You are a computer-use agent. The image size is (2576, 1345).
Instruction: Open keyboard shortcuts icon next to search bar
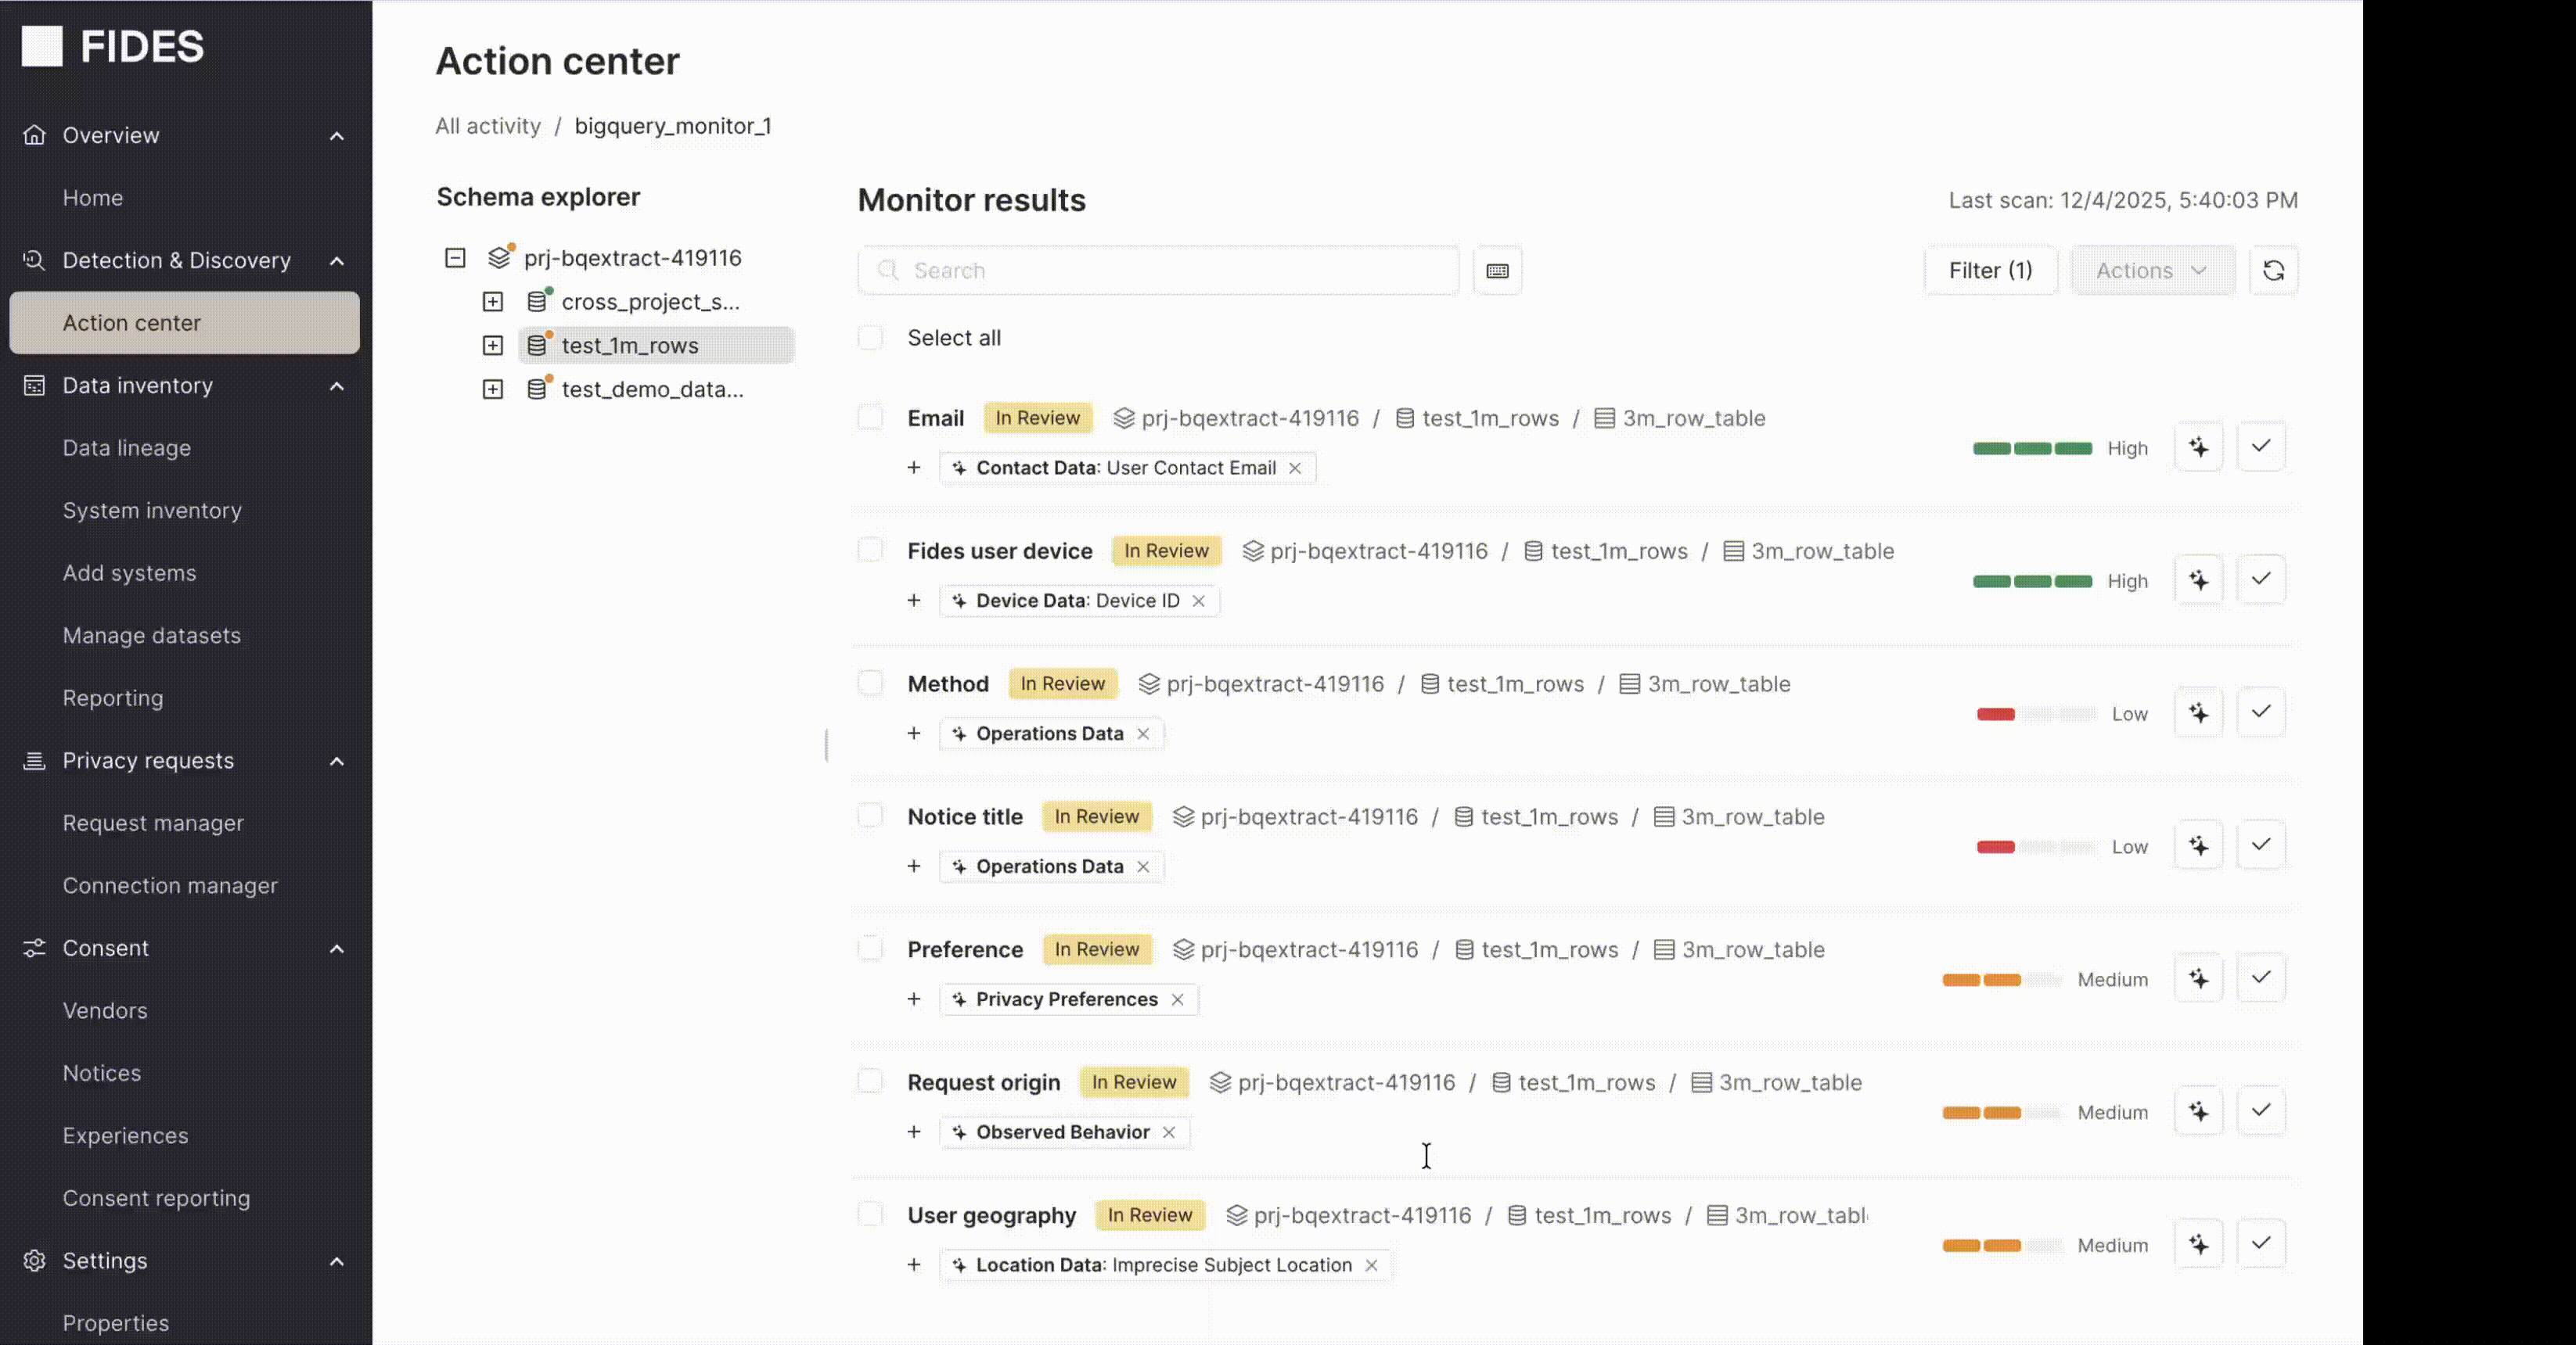[1497, 270]
